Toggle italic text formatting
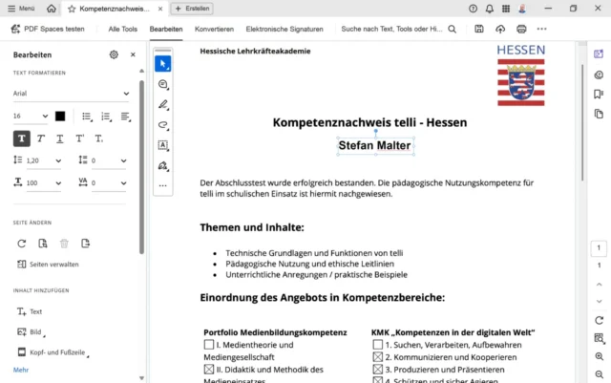 (x=40, y=138)
